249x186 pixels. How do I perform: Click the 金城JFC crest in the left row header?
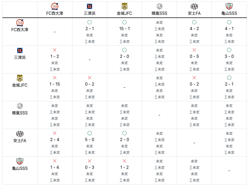click(x=20, y=78)
